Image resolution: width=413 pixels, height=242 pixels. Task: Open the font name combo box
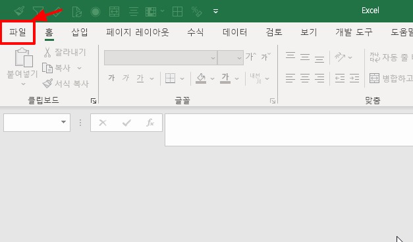(161, 58)
